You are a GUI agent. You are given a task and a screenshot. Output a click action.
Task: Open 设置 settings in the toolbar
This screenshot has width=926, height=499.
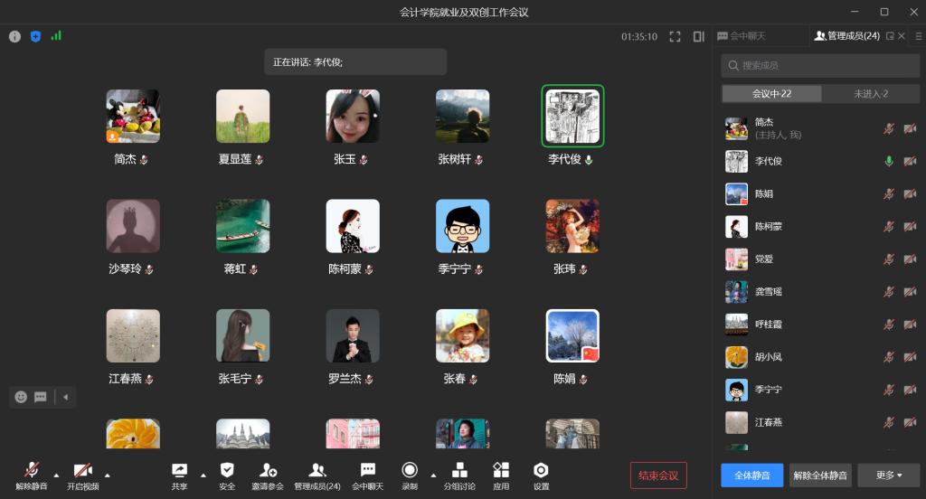(x=541, y=471)
